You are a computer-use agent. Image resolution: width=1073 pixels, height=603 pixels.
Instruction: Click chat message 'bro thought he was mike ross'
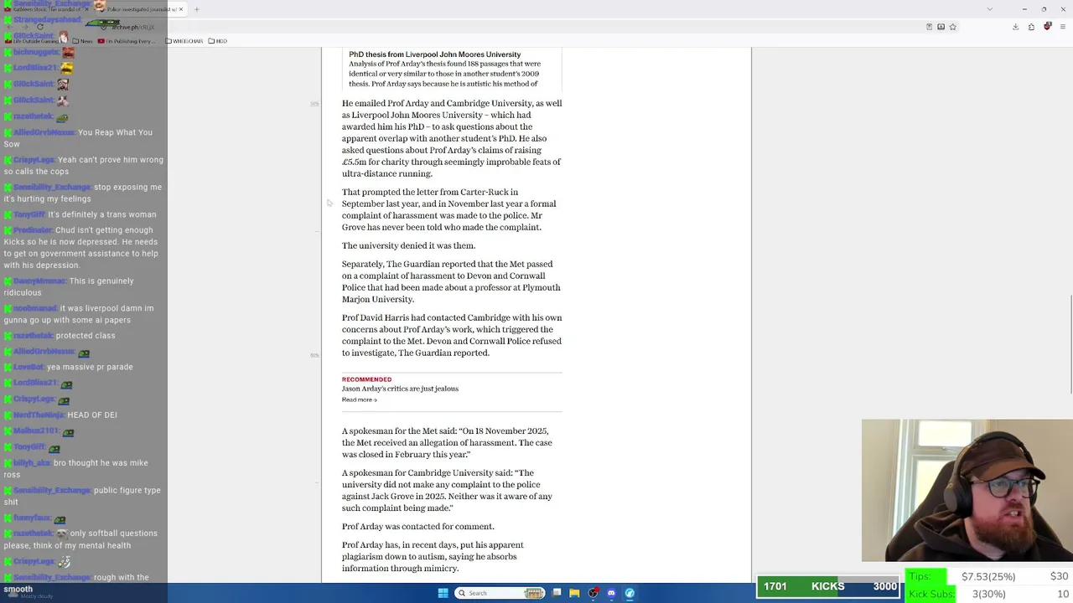pyautogui.click(x=75, y=468)
